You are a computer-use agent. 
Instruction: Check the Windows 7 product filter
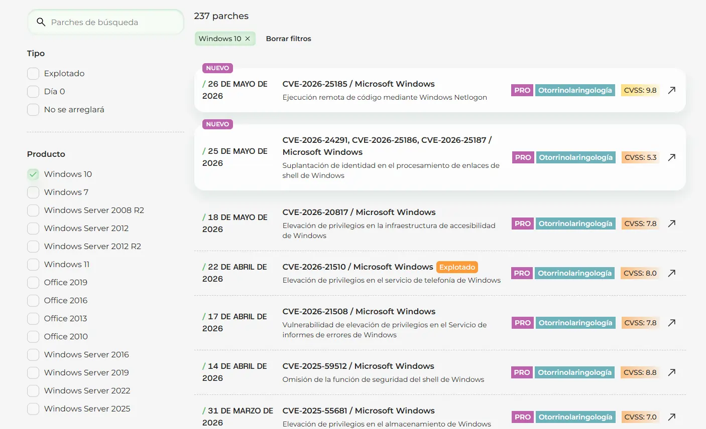(33, 192)
